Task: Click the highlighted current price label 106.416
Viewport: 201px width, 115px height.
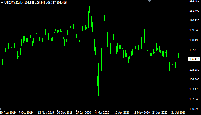Action: point(194,59)
